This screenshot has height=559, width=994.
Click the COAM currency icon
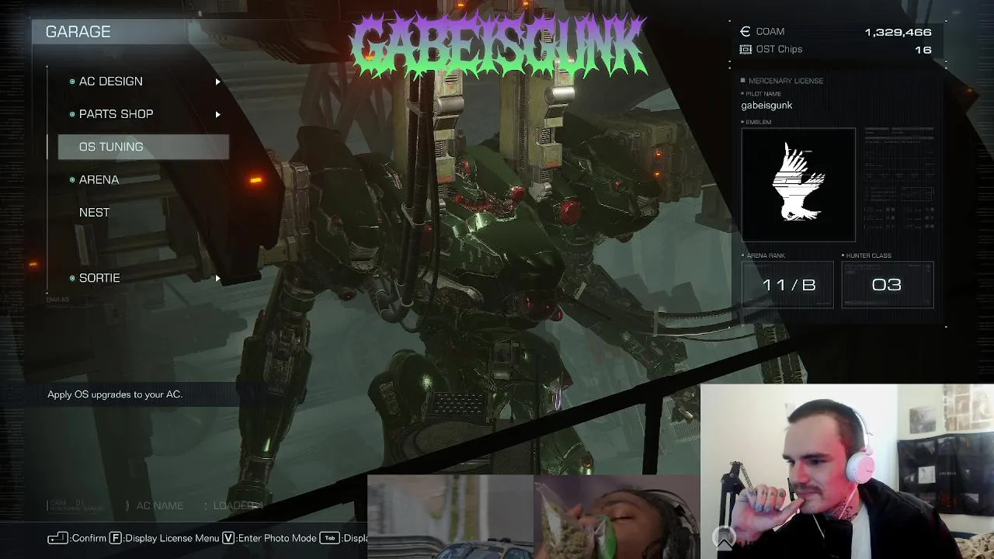click(745, 32)
